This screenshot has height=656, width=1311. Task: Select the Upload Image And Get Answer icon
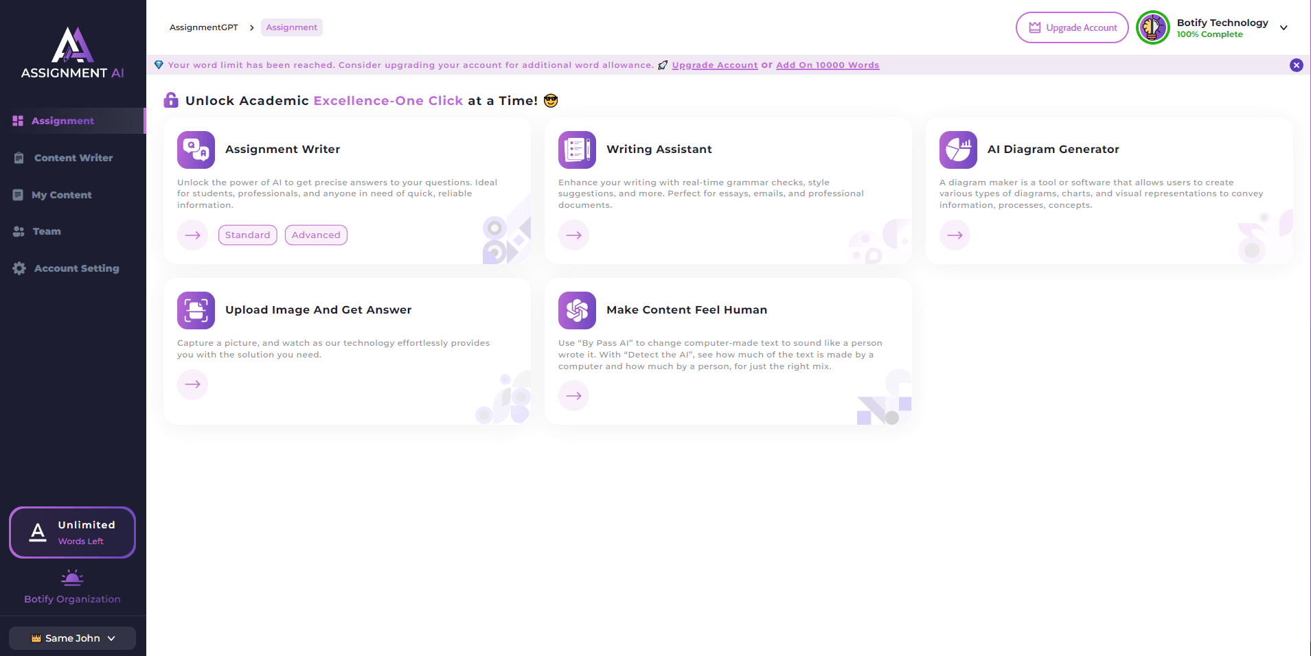coord(195,310)
